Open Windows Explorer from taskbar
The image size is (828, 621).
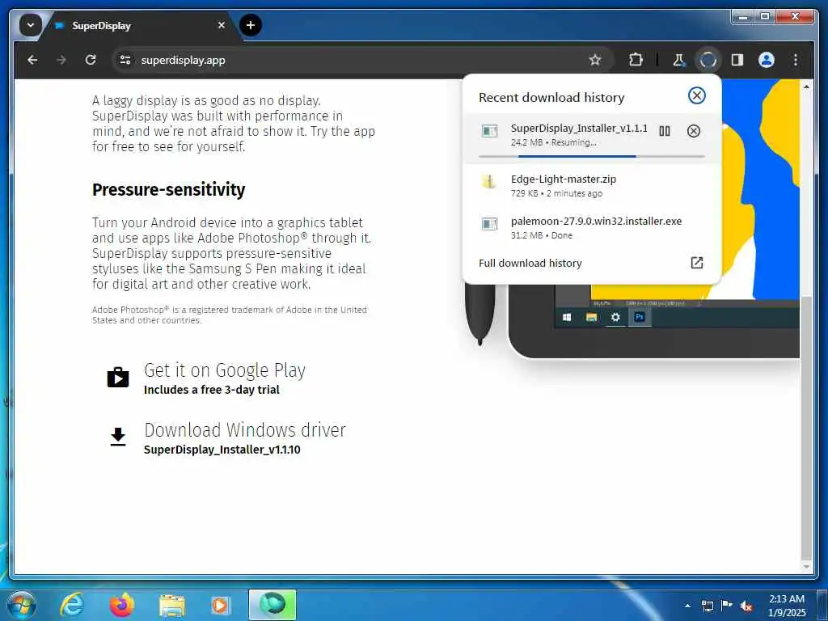coord(171,606)
